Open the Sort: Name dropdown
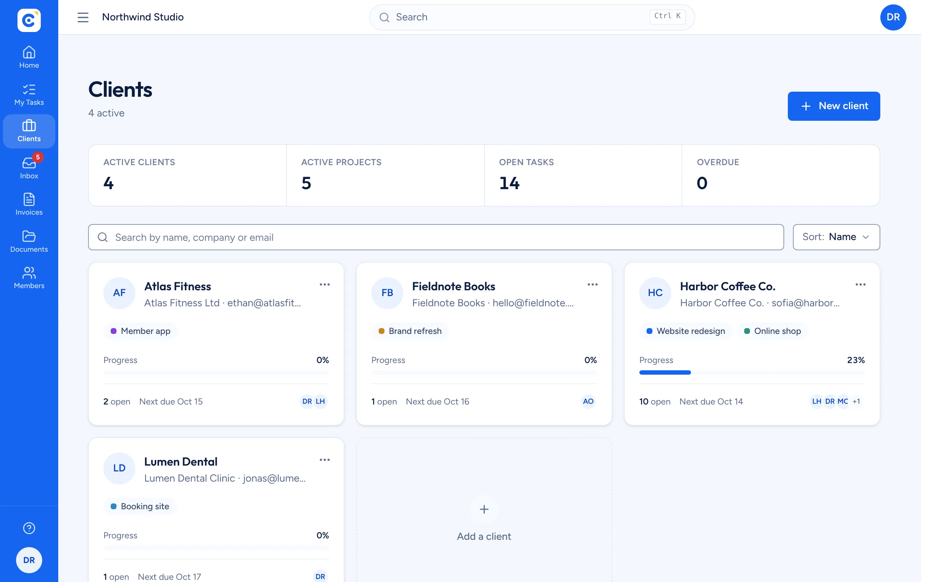Viewport: 932px width, 582px height. pos(836,237)
